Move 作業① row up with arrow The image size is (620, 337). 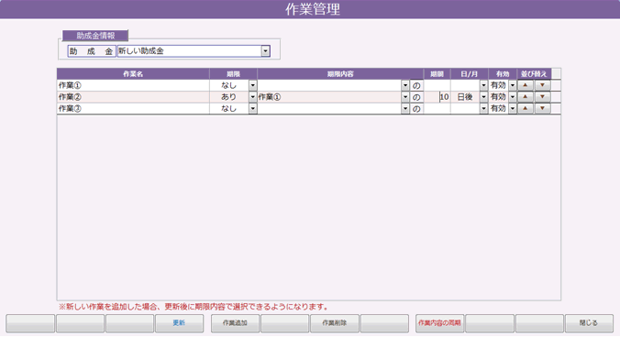[526, 85]
